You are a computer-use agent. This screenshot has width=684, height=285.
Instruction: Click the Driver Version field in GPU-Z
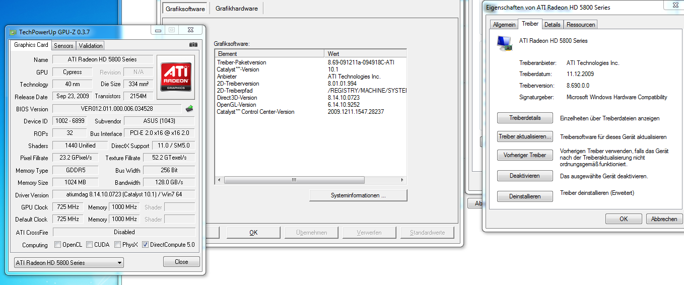pos(123,195)
